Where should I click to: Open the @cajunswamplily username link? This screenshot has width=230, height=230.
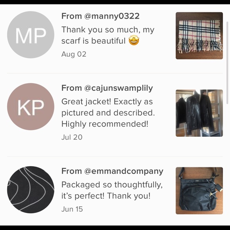pos(119,88)
